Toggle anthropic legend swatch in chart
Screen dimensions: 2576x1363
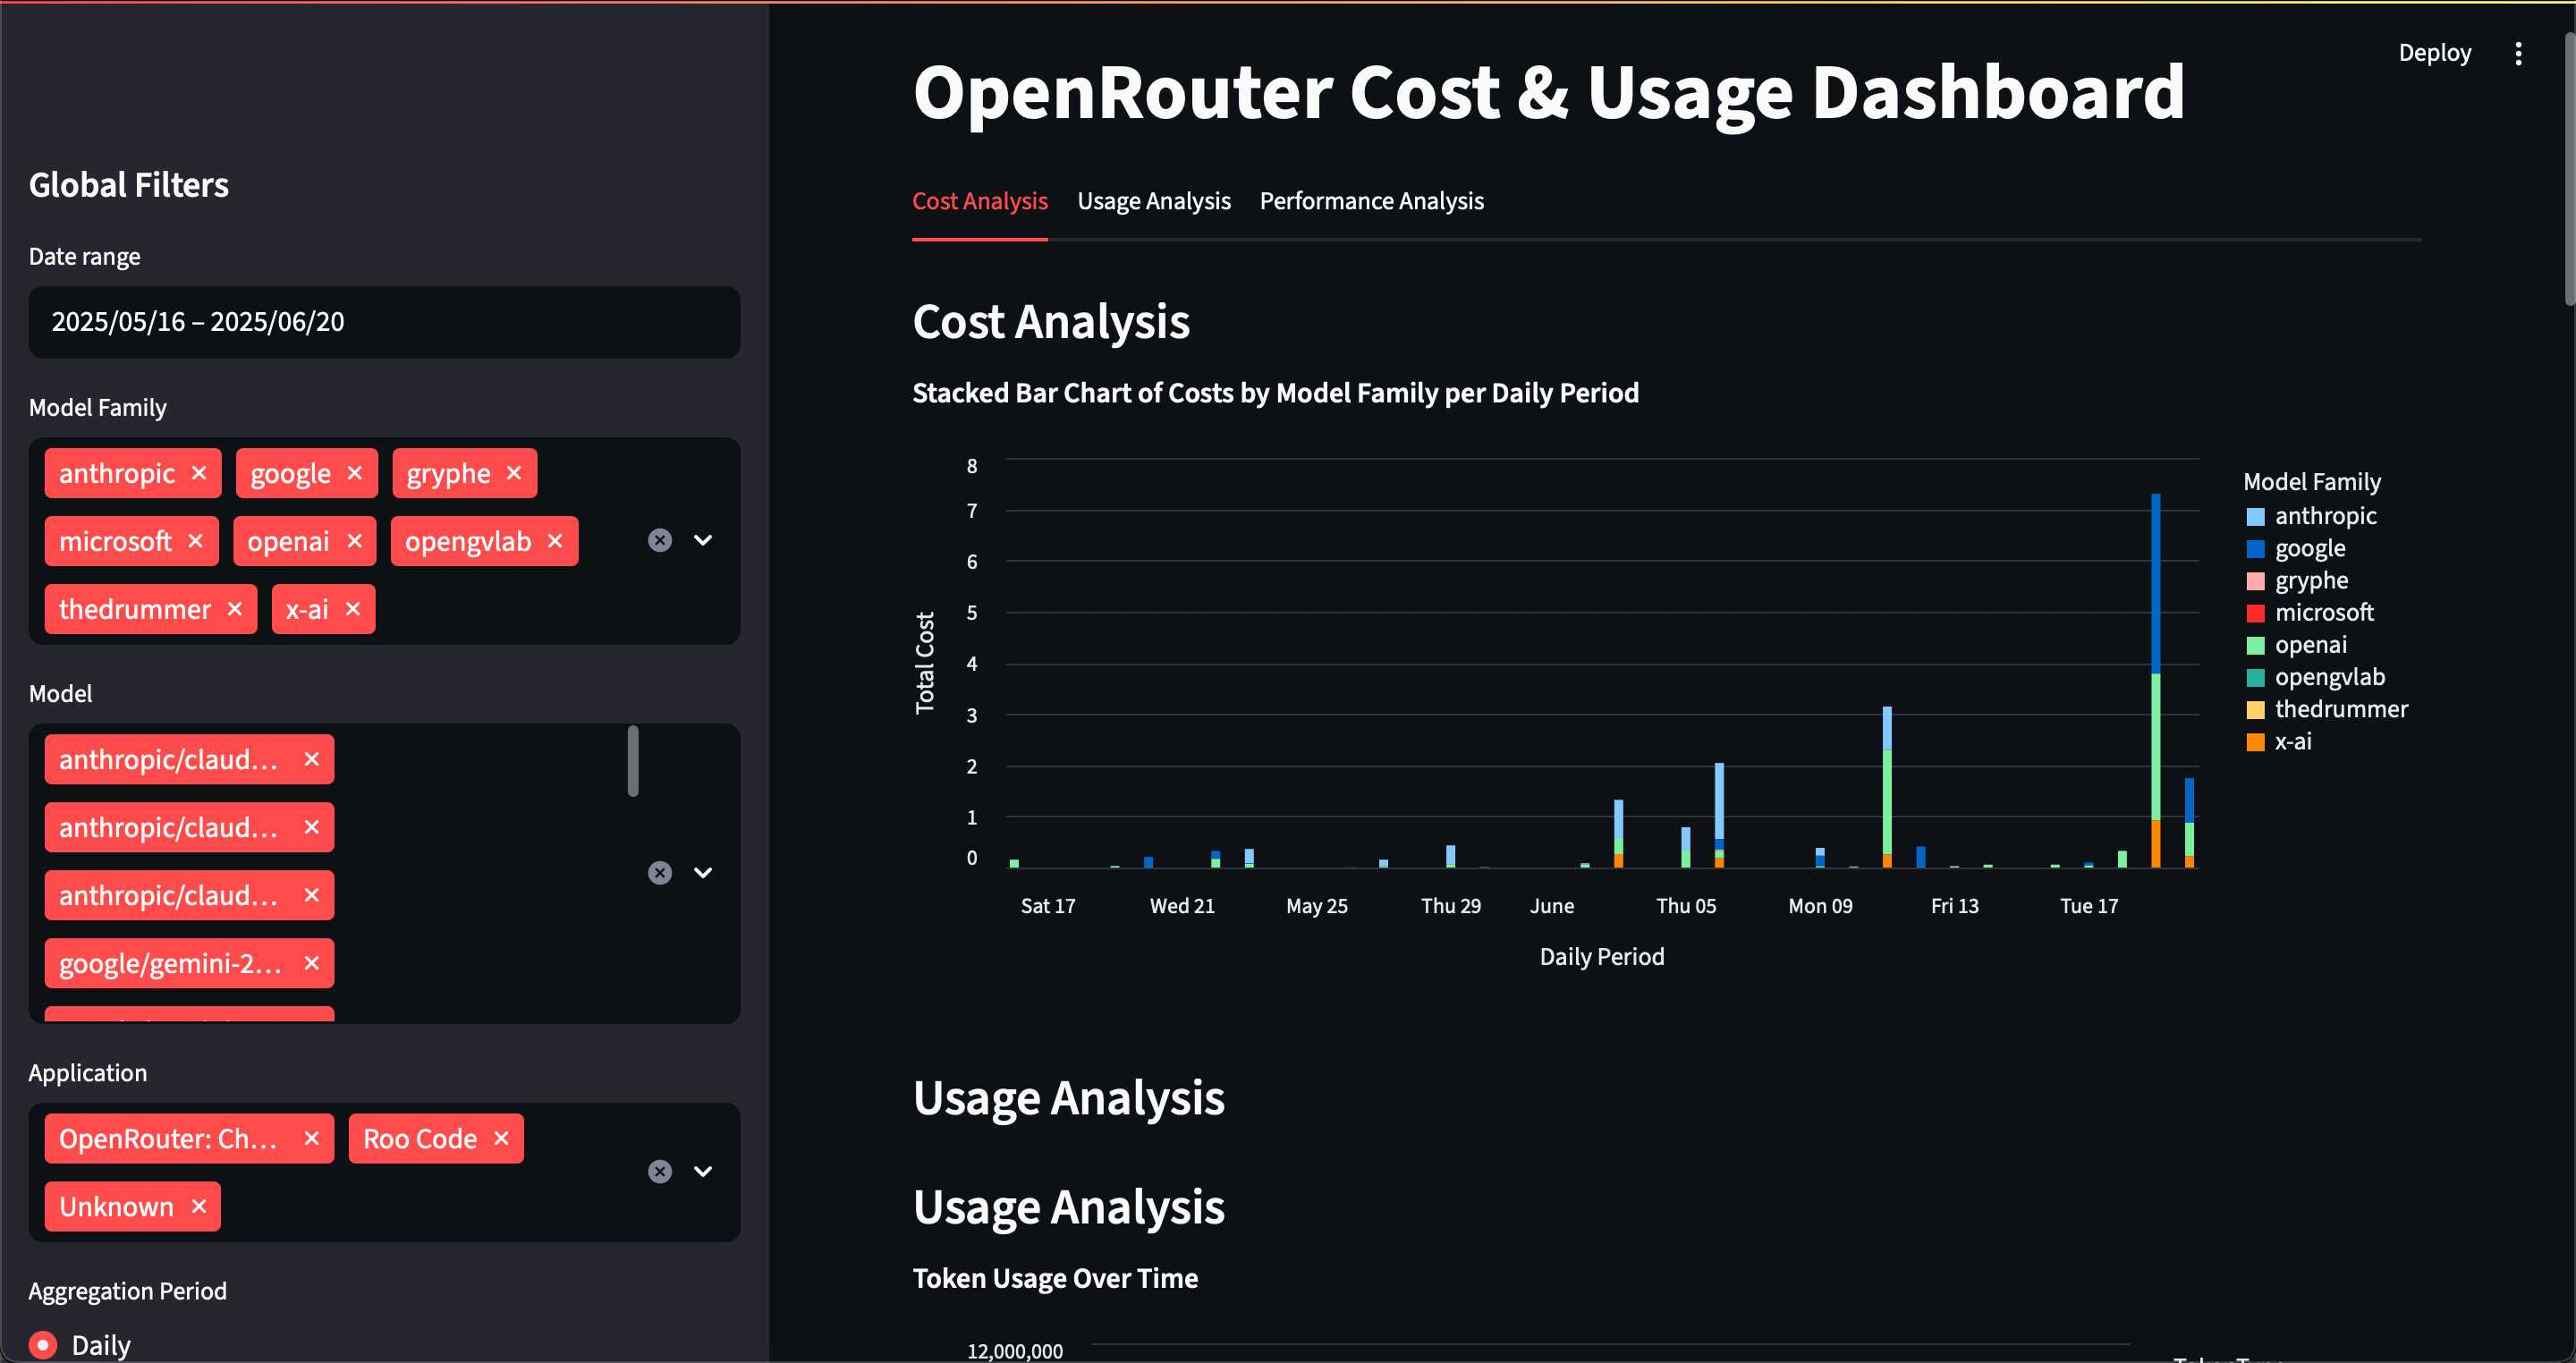pyautogui.click(x=2255, y=517)
